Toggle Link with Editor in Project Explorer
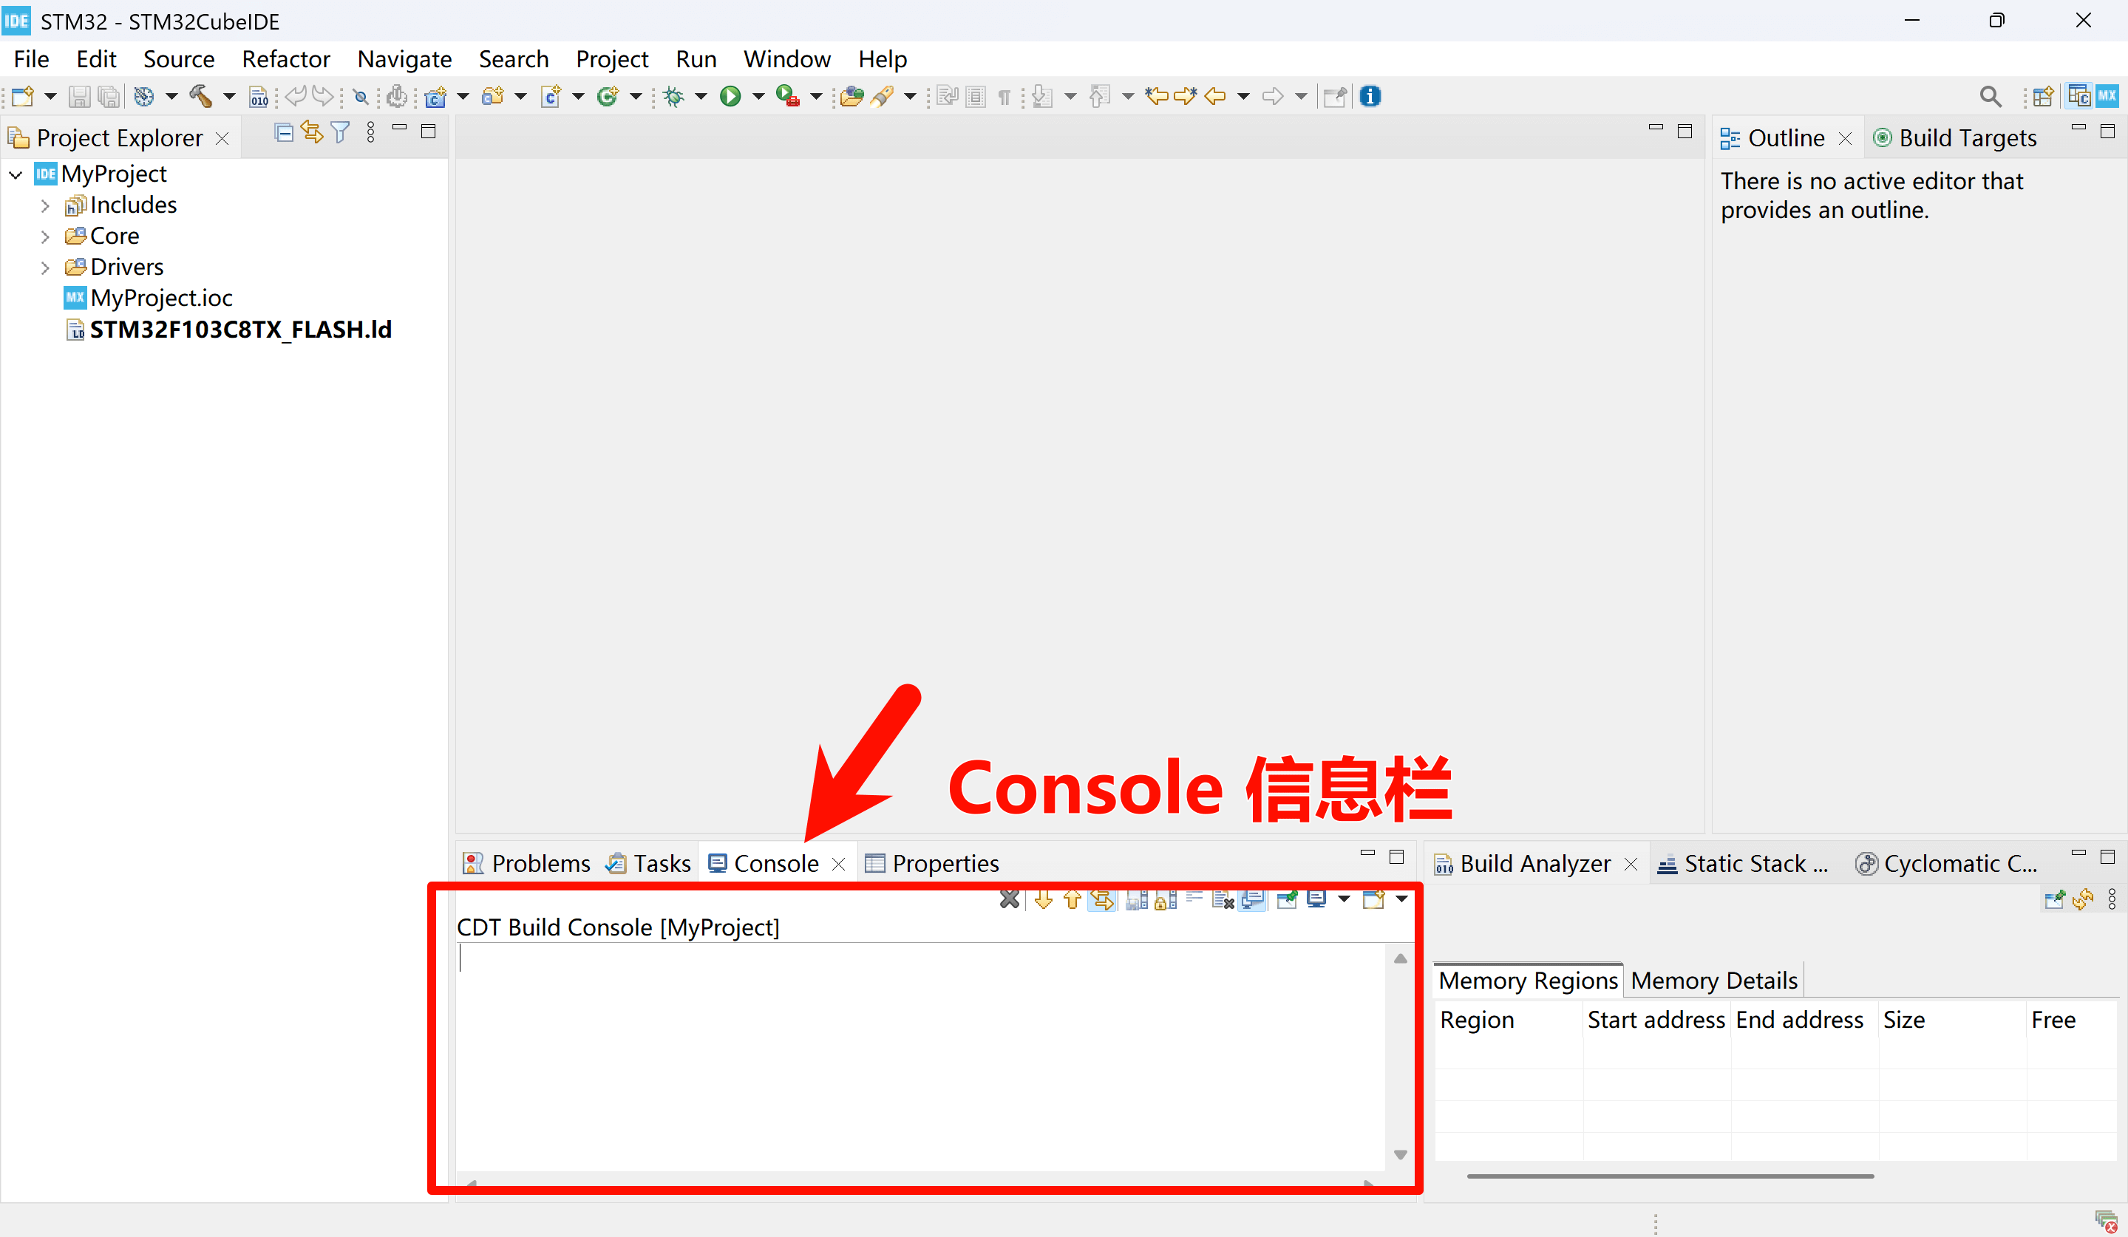The width and height of the screenshot is (2128, 1237). [x=312, y=132]
